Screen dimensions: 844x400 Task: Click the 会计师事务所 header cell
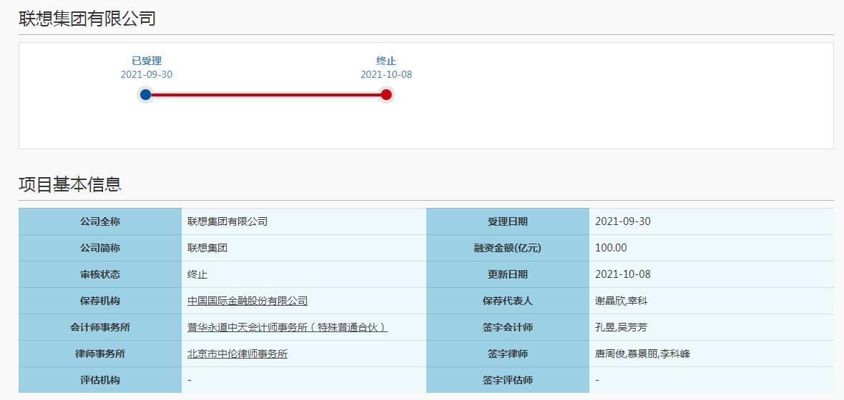pos(100,327)
